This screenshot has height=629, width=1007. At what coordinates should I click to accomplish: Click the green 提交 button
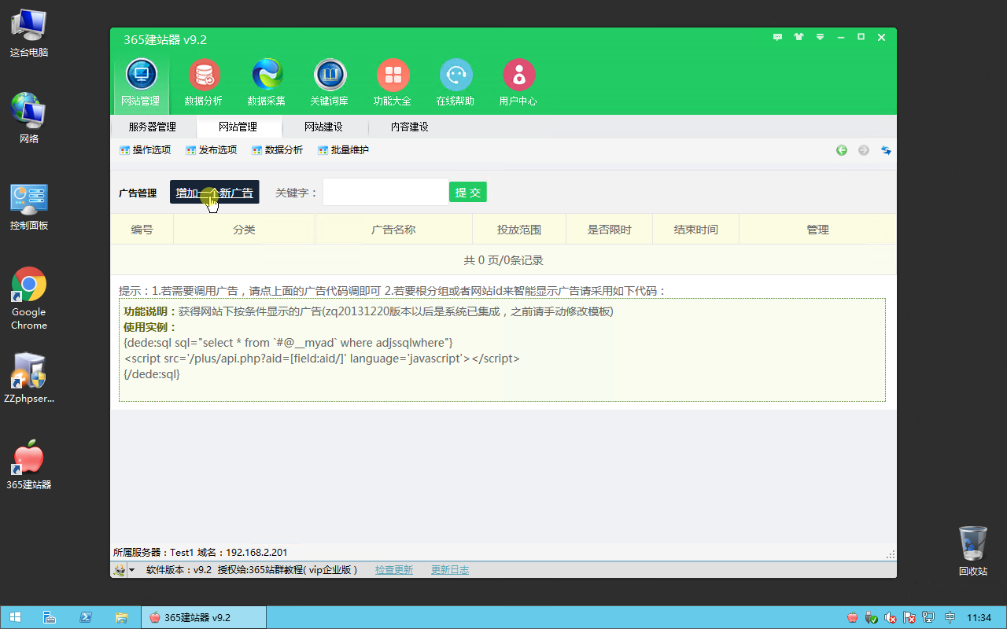[468, 192]
